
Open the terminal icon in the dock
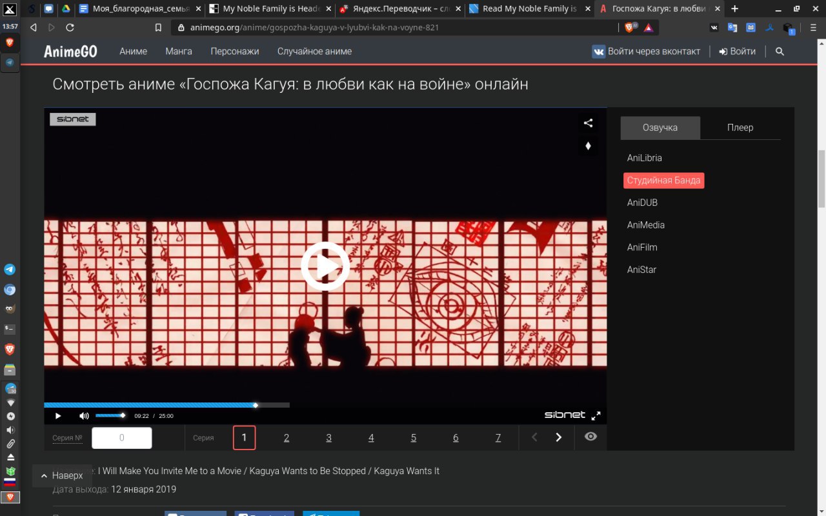coord(10,329)
